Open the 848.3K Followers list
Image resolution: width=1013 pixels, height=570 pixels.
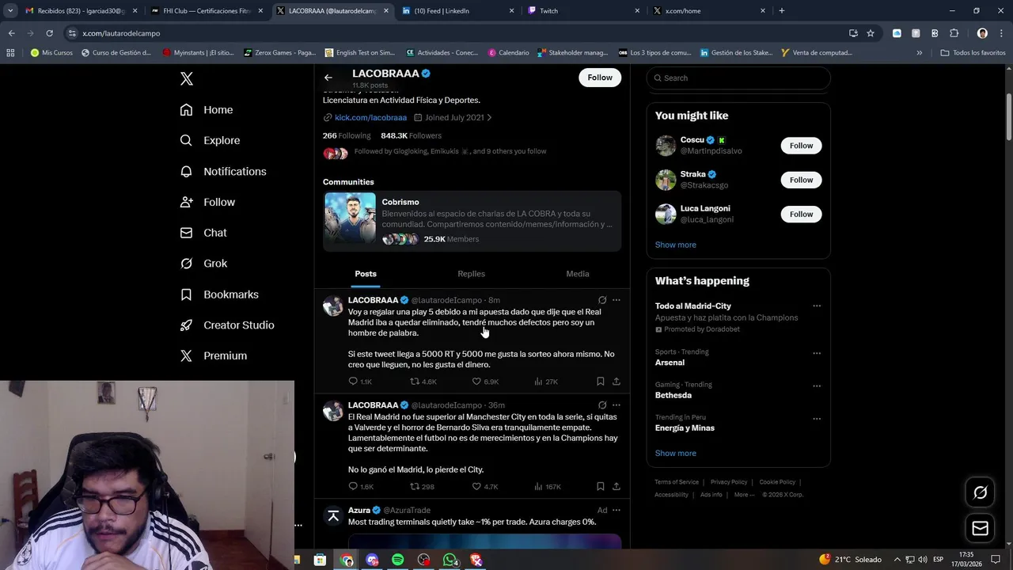pos(411,135)
